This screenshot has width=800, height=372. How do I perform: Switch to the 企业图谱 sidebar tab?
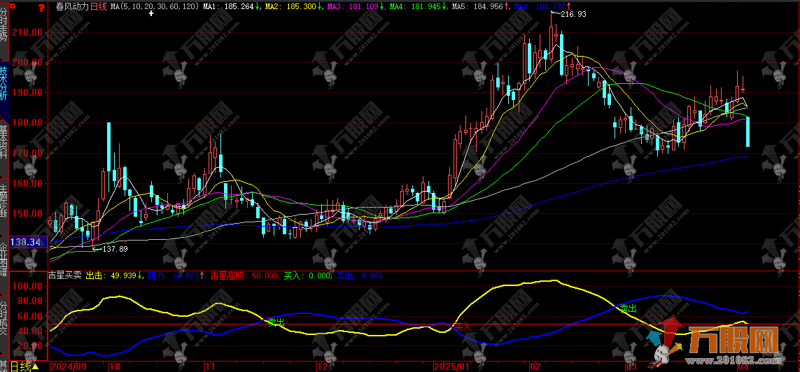pos(4,260)
